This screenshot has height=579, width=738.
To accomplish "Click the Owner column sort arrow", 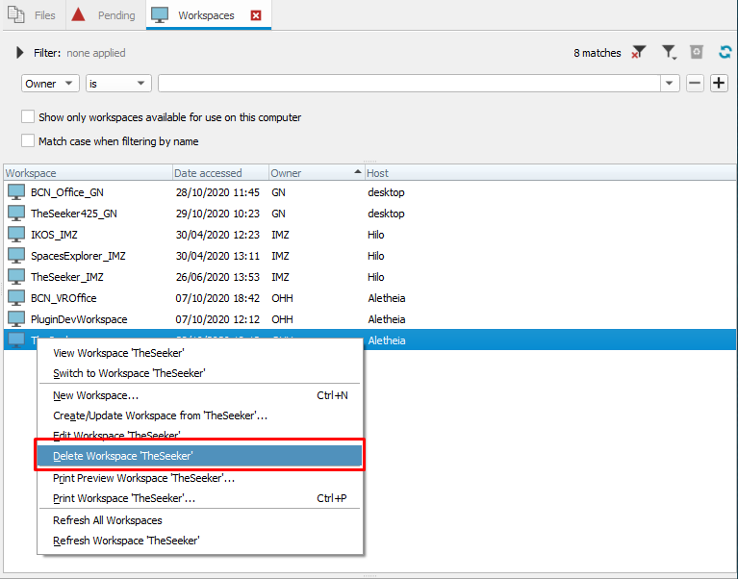I will tap(358, 171).
